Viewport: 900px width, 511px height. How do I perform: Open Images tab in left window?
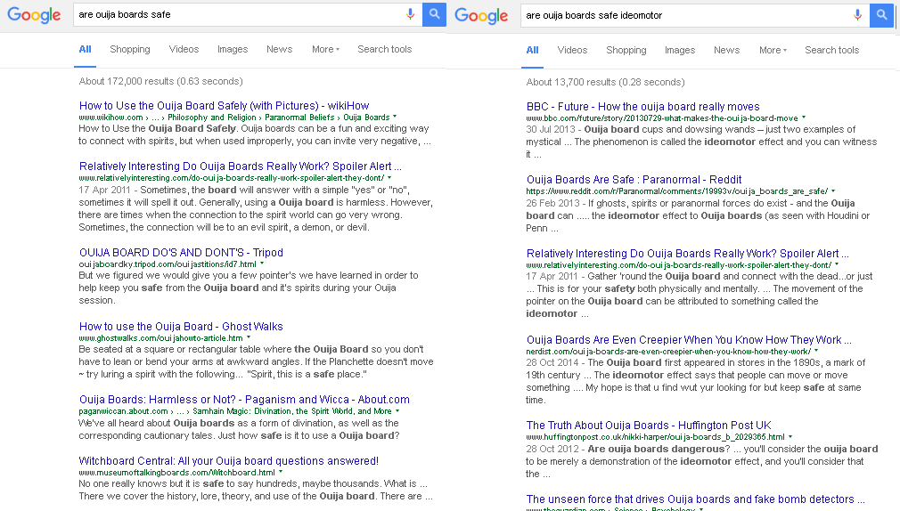(233, 49)
